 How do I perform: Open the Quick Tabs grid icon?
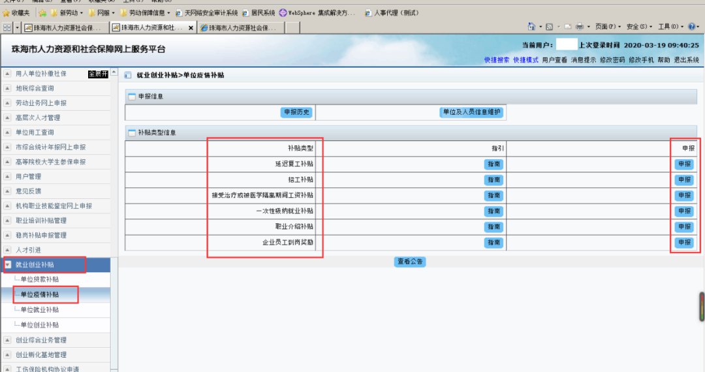(7, 27)
